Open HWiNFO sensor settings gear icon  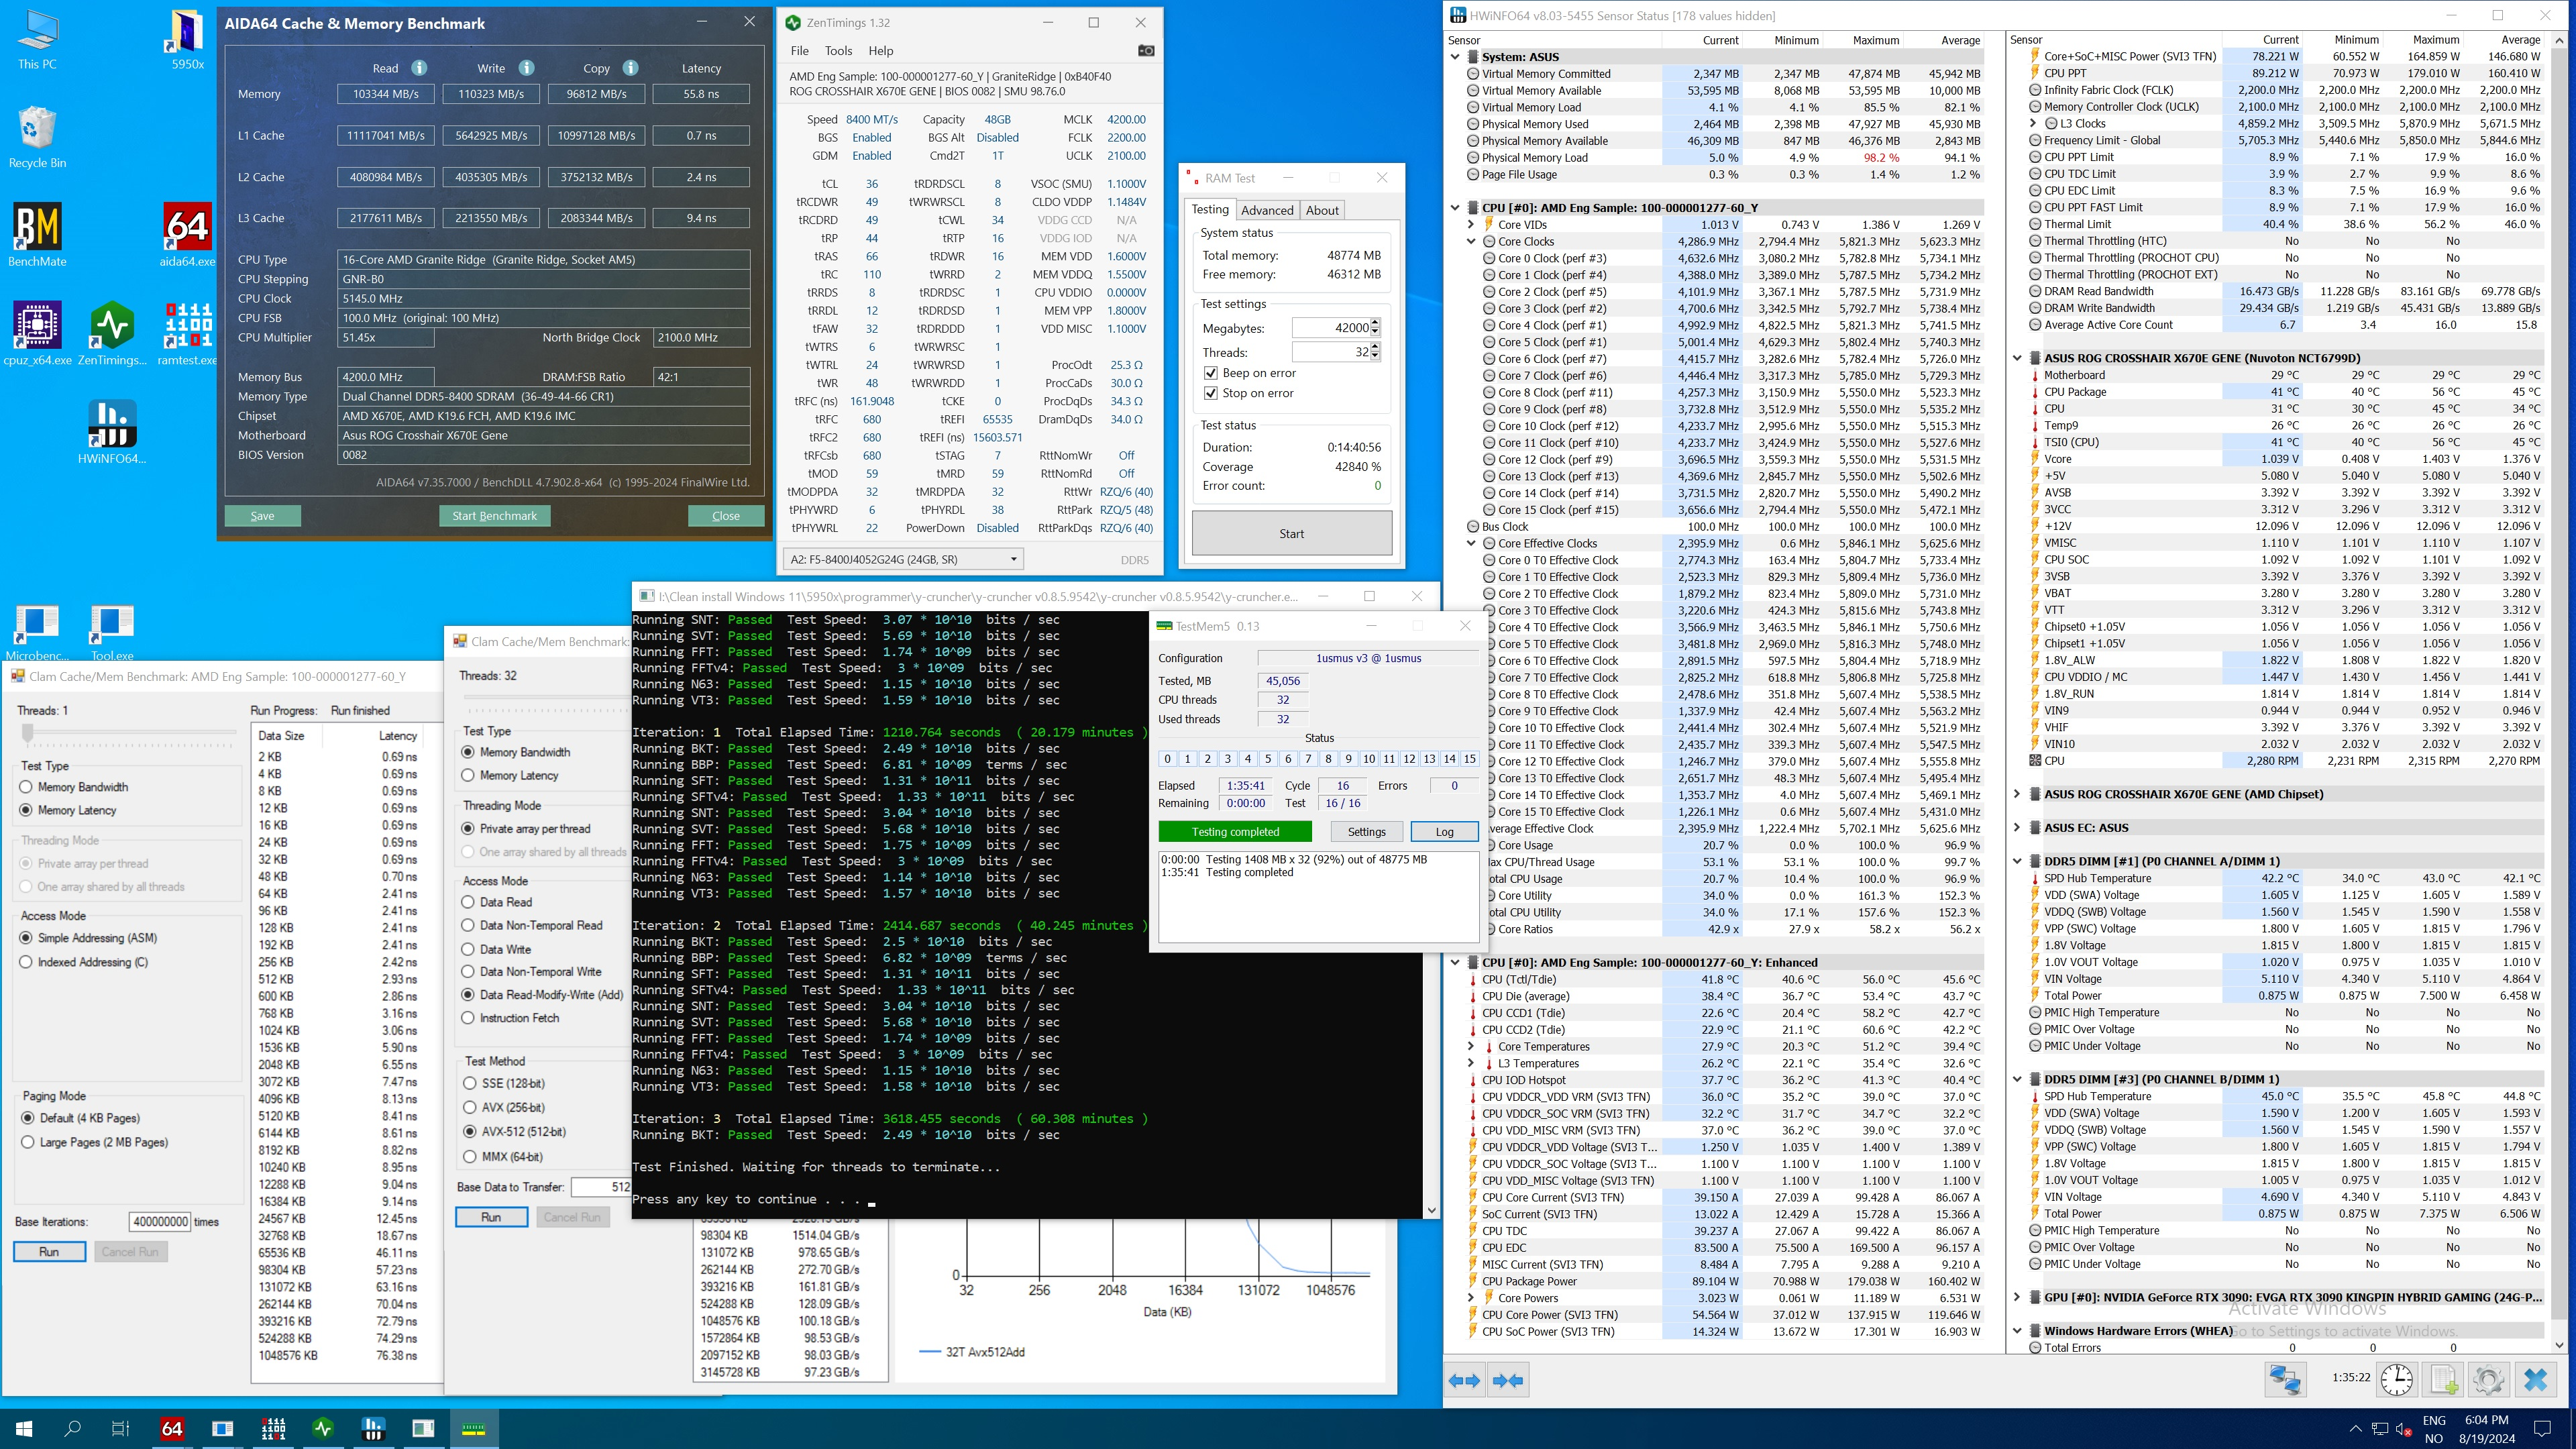tap(2488, 1380)
